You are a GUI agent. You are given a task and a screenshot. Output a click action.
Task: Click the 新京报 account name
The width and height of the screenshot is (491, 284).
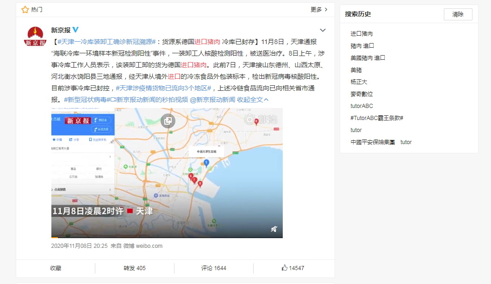(x=61, y=30)
